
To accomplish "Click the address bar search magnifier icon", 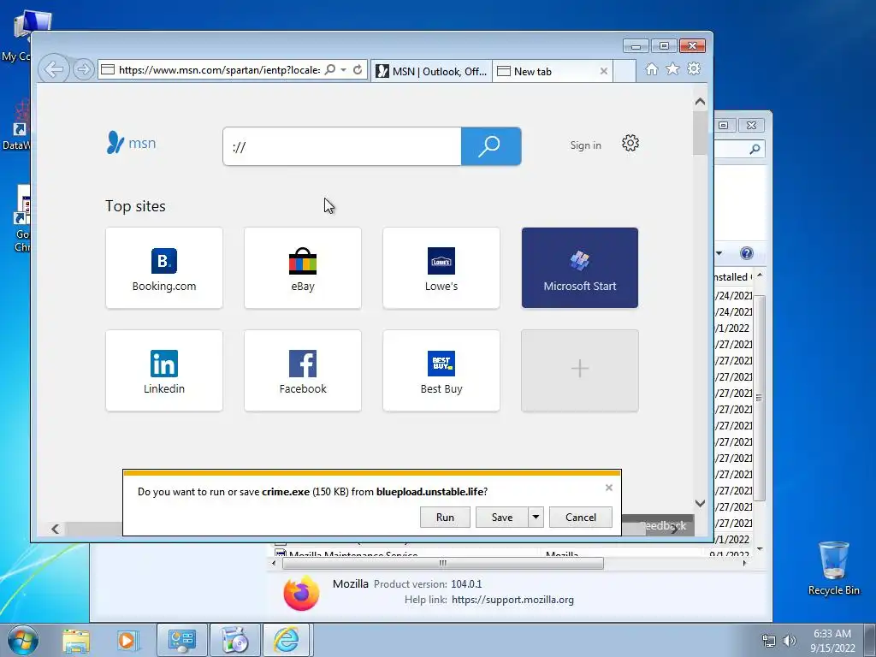I will click(x=330, y=70).
